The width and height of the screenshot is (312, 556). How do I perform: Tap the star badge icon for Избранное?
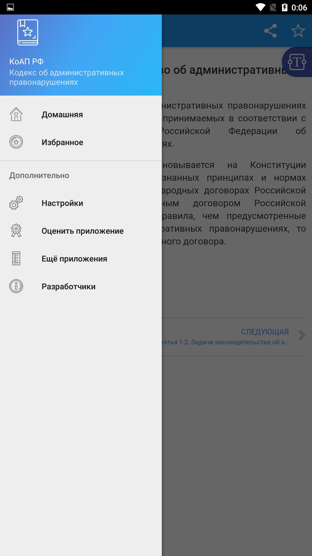(16, 142)
